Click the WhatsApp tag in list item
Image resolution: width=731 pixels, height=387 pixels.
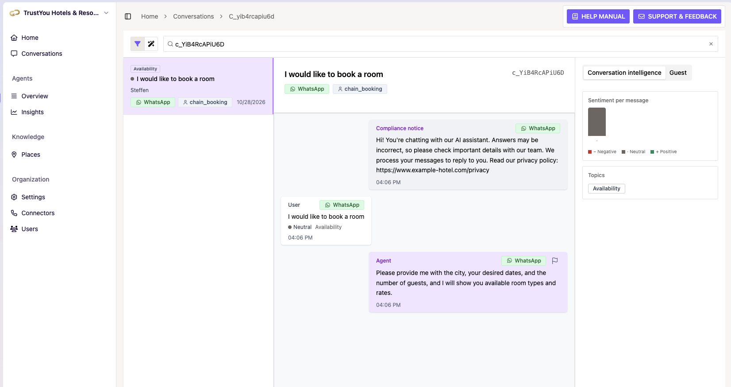coord(153,102)
